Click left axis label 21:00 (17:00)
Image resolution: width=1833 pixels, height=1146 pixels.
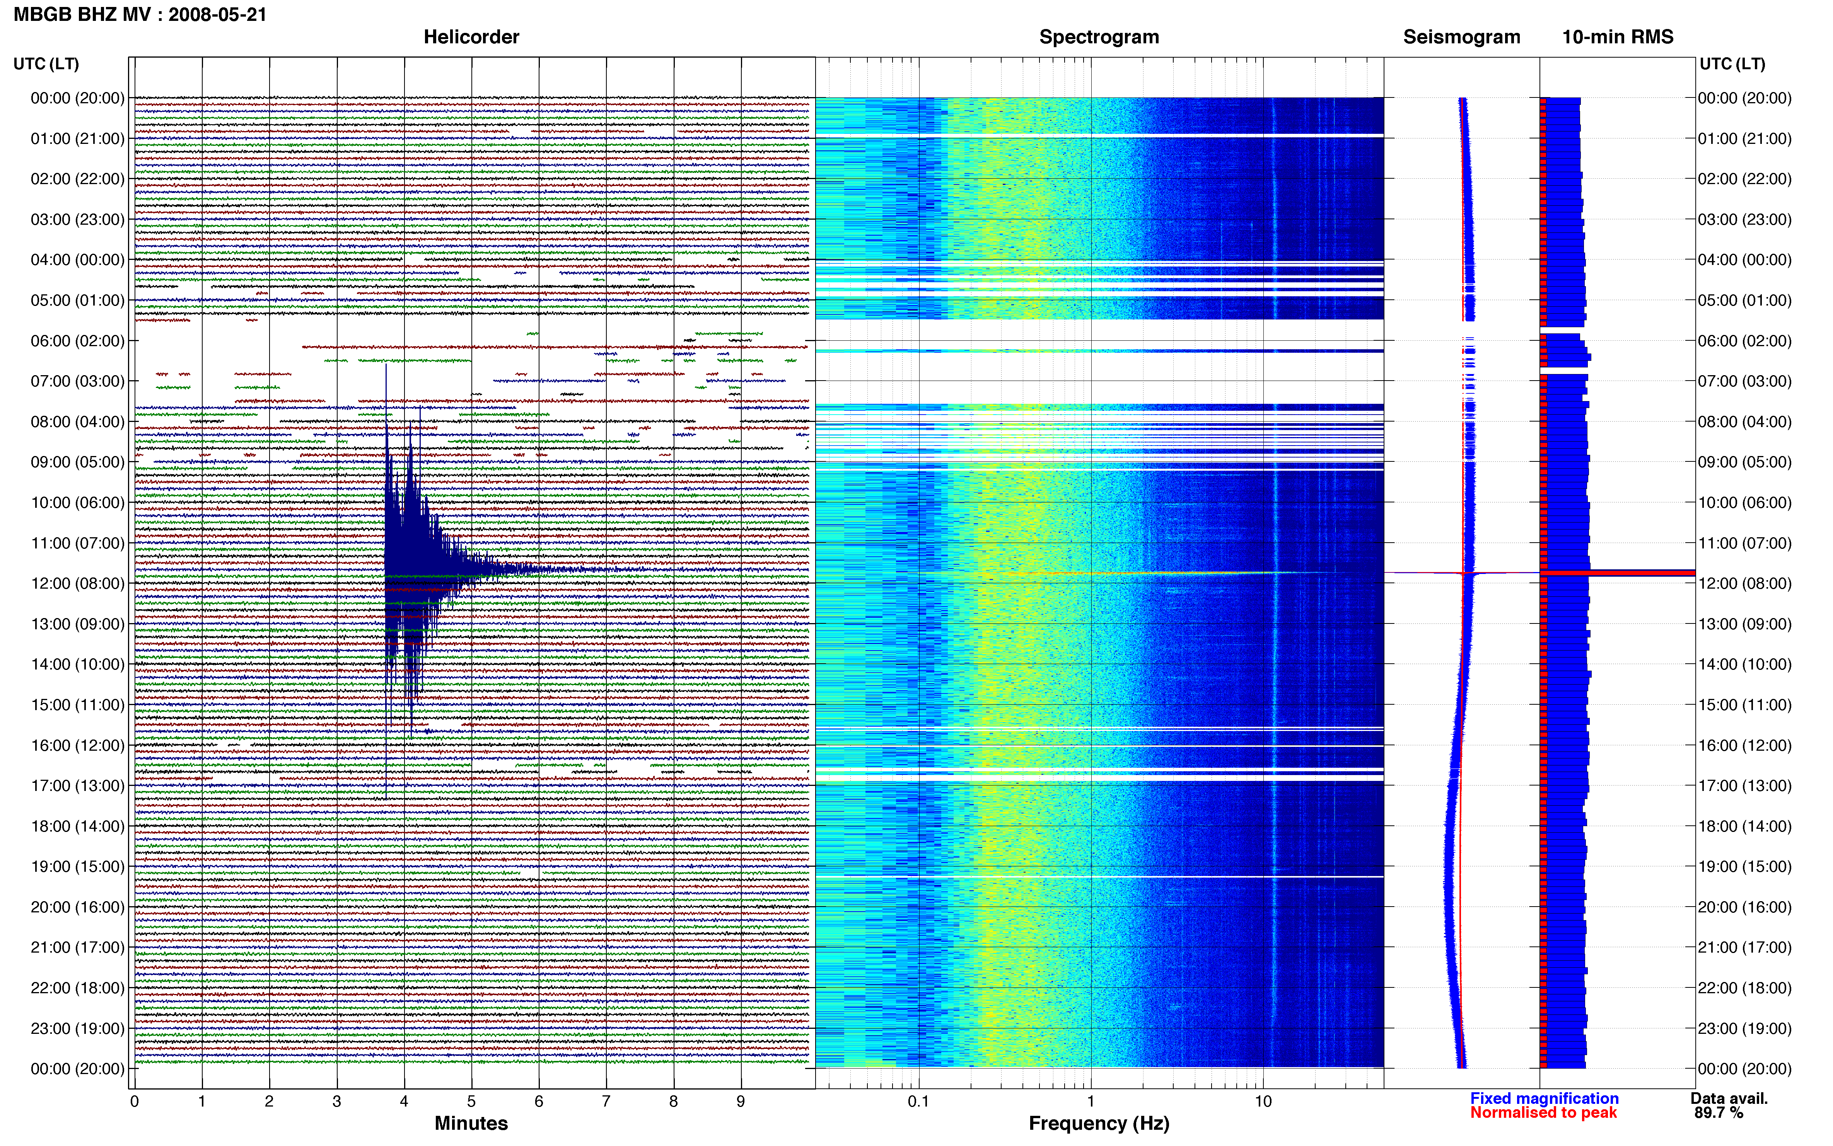click(77, 948)
